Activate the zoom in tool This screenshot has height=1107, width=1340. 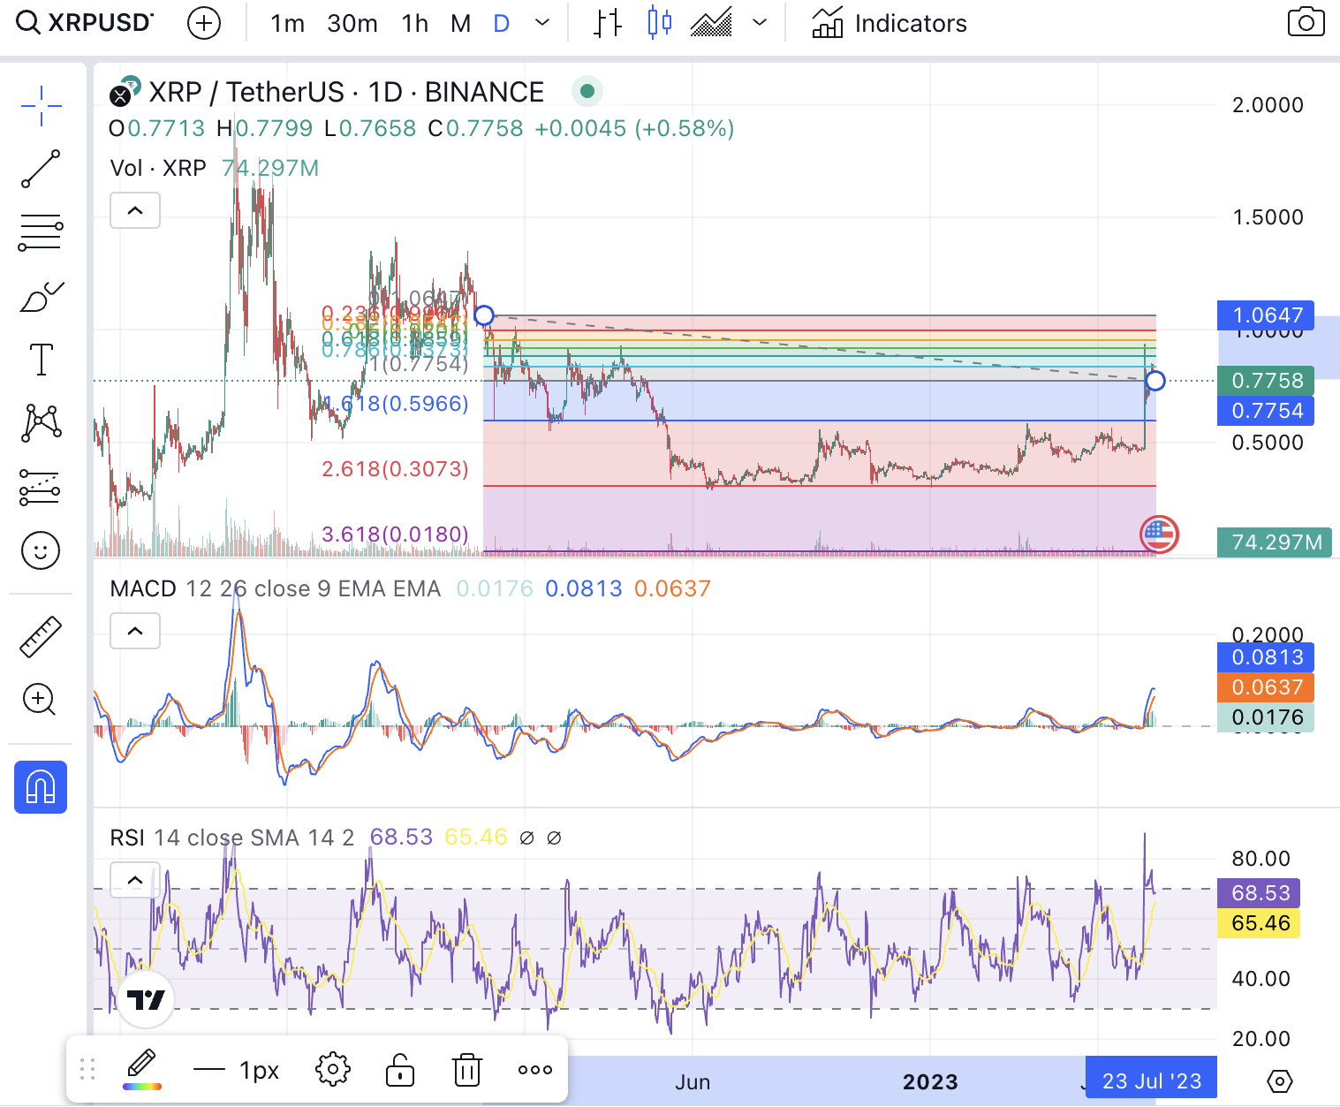click(x=40, y=700)
